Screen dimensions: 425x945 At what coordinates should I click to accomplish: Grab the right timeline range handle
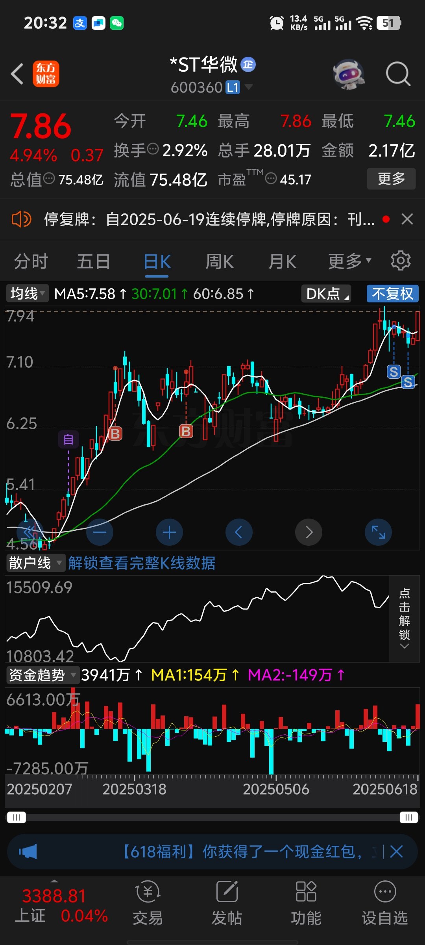(x=409, y=817)
